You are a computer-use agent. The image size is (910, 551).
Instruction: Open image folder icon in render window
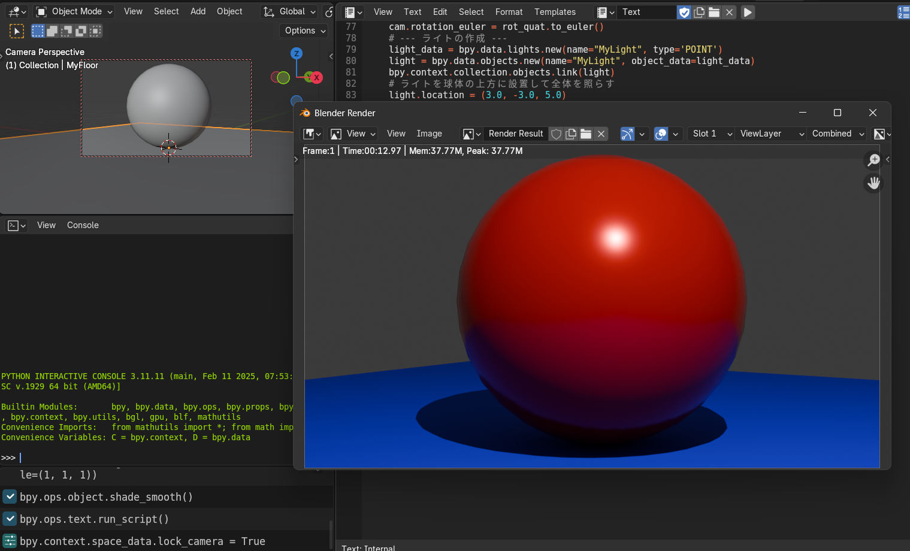(586, 134)
